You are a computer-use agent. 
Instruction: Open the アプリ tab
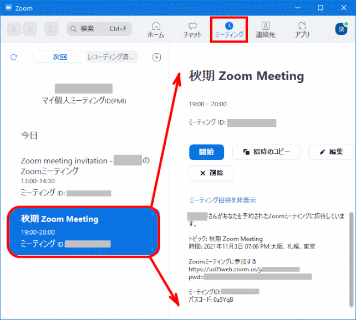[302, 30]
